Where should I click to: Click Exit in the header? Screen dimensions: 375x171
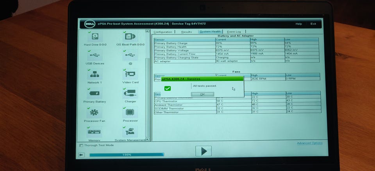(313, 24)
